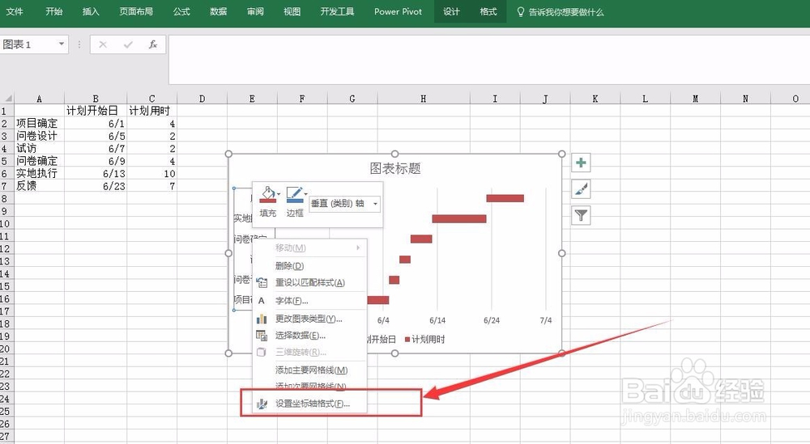Open the fill color dropdown arrow
The width and height of the screenshot is (810, 444).
(279, 194)
